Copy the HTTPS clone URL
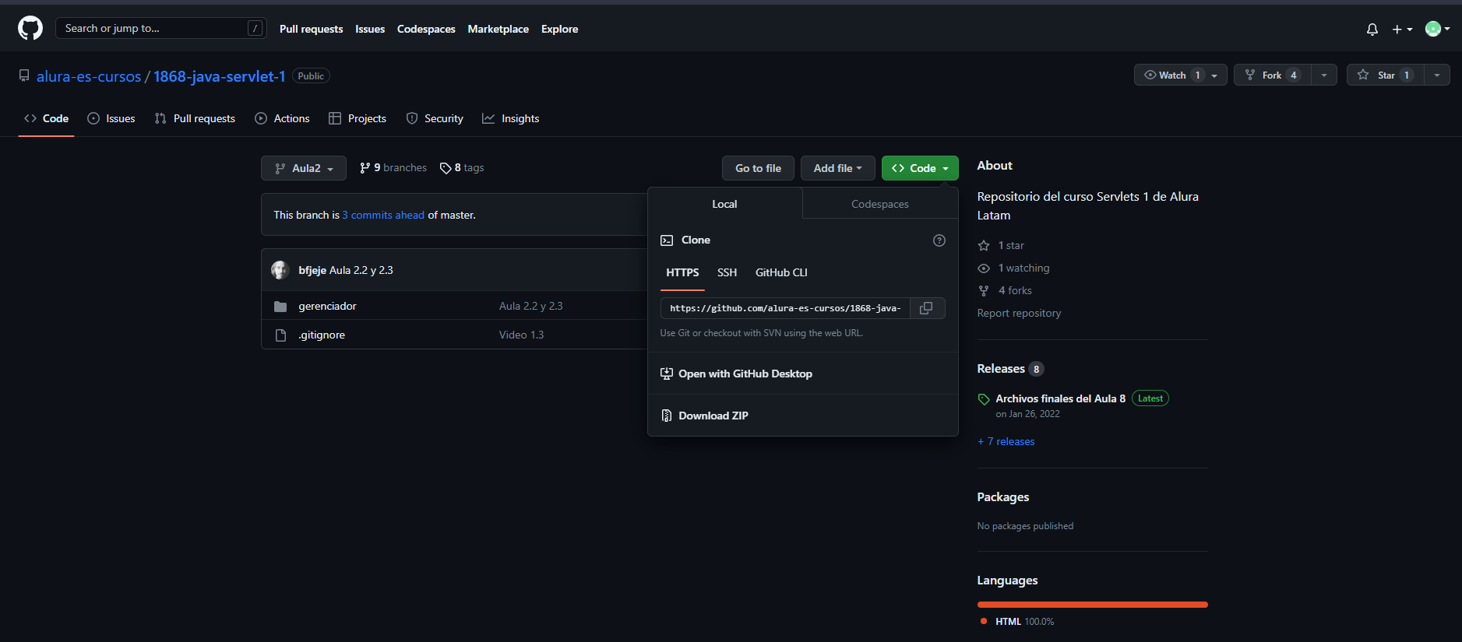Viewport: 1462px width, 642px height. click(x=926, y=308)
